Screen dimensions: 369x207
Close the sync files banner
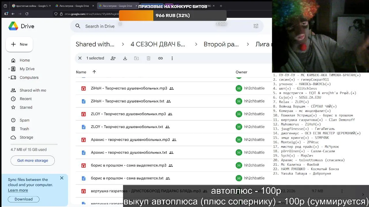62,178
